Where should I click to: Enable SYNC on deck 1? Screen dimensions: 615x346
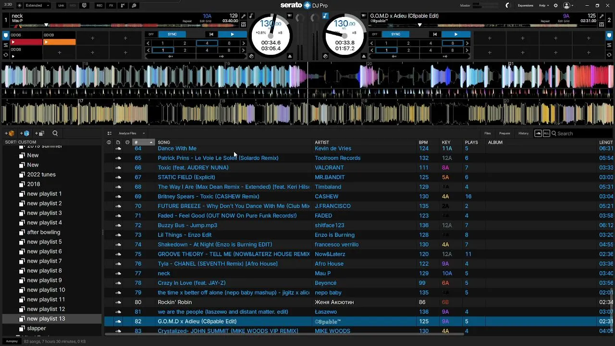[172, 34]
